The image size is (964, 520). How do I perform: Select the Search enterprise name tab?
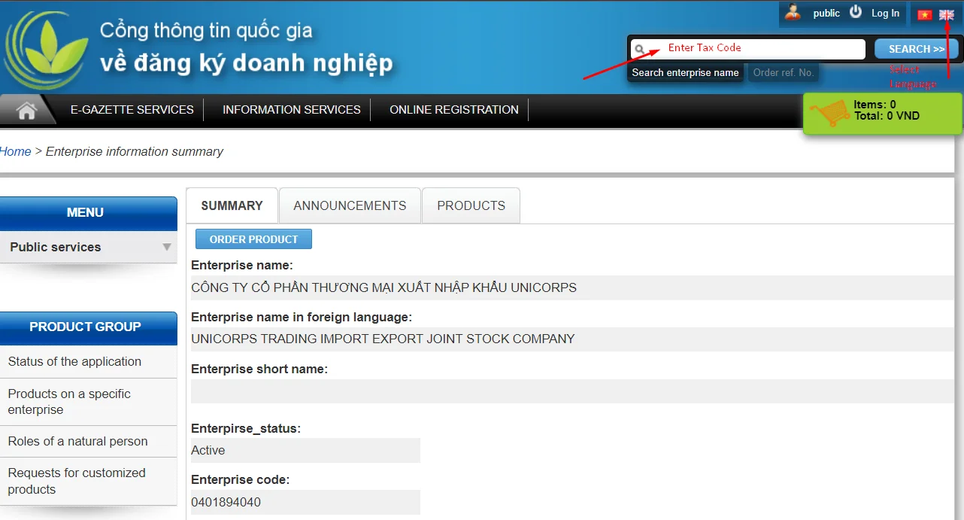(686, 73)
